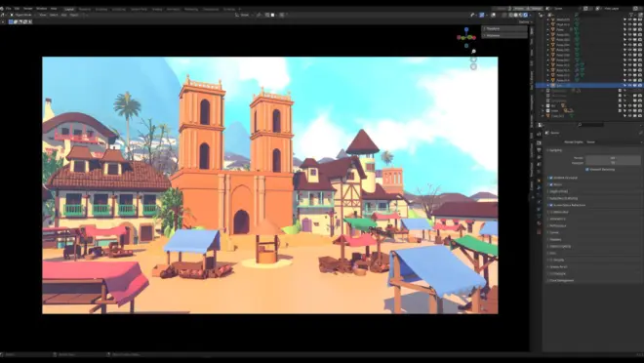Hide the highlighted outliner object's eye icon

tap(629, 86)
